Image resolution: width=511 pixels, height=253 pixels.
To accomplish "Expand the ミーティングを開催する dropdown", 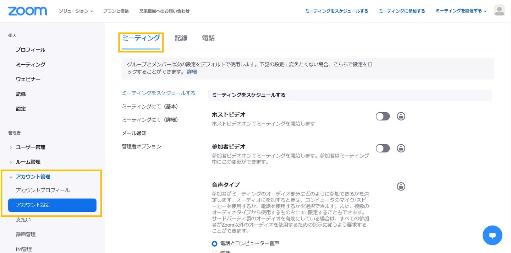I will [461, 11].
